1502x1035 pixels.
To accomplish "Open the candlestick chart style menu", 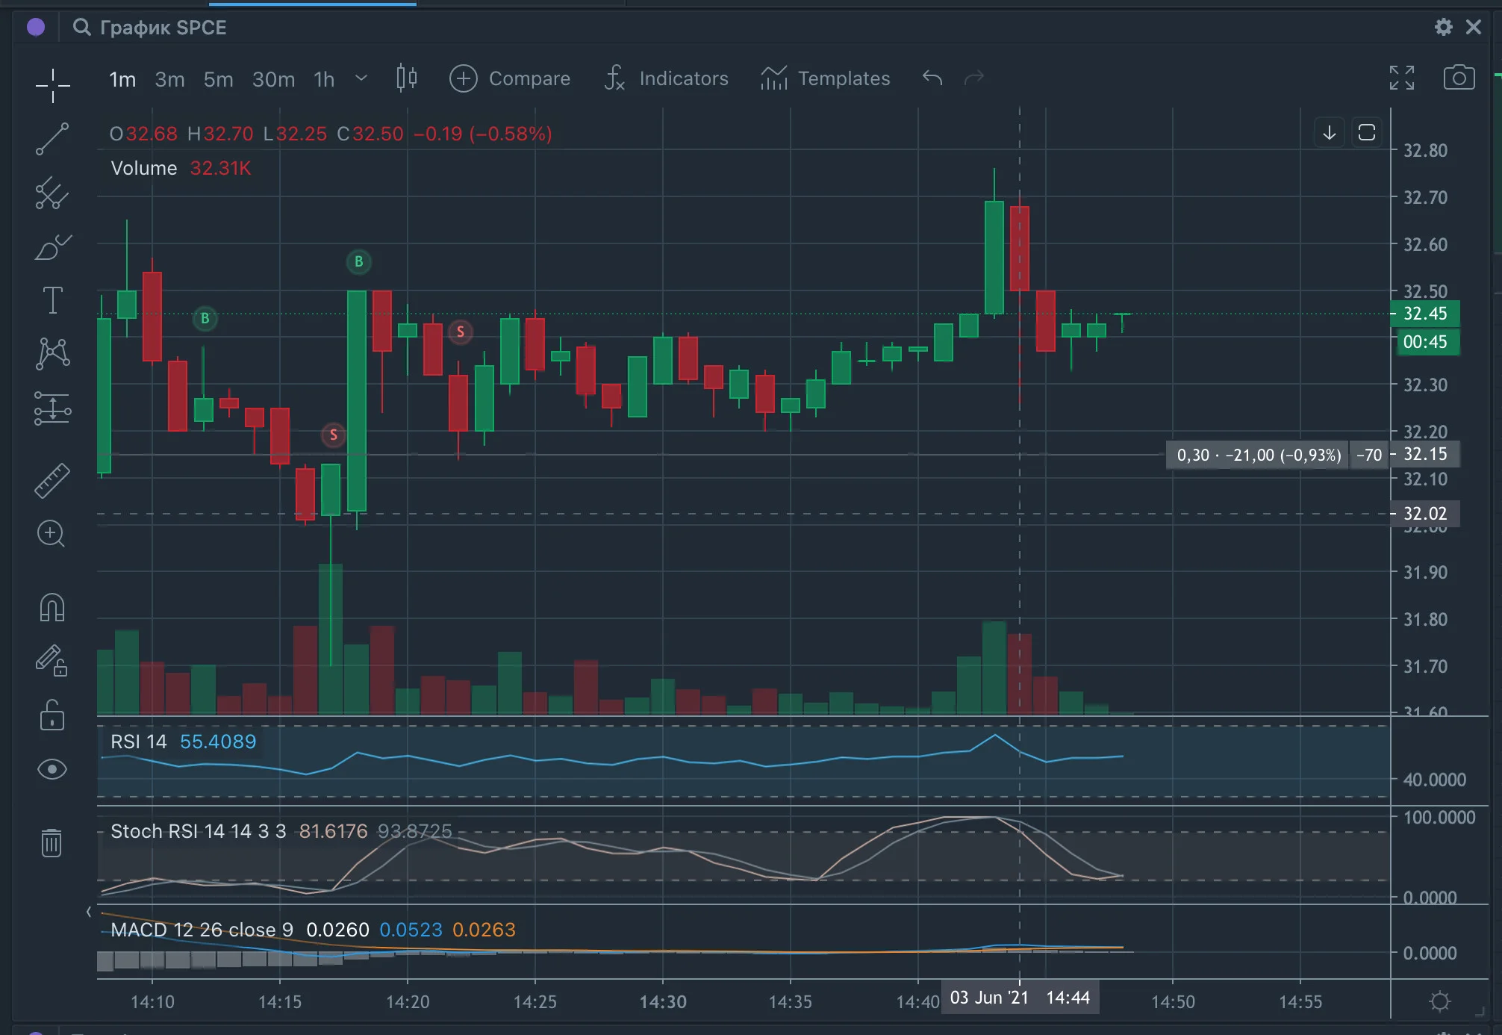I will tap(407, 78).
